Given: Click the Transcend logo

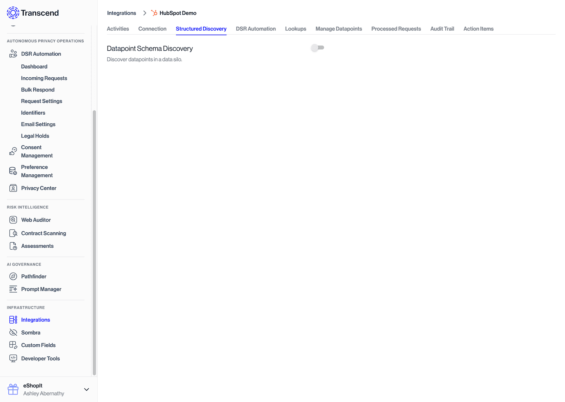Looking at the screenshot, I should pos(13,13).
